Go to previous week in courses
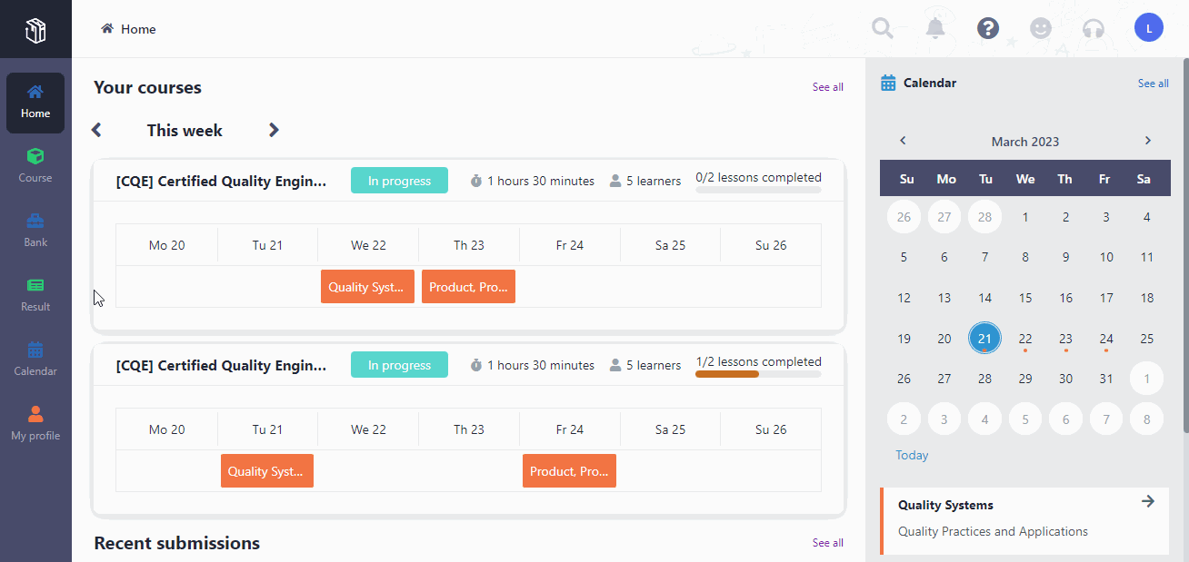 click(x=97, y=130)
